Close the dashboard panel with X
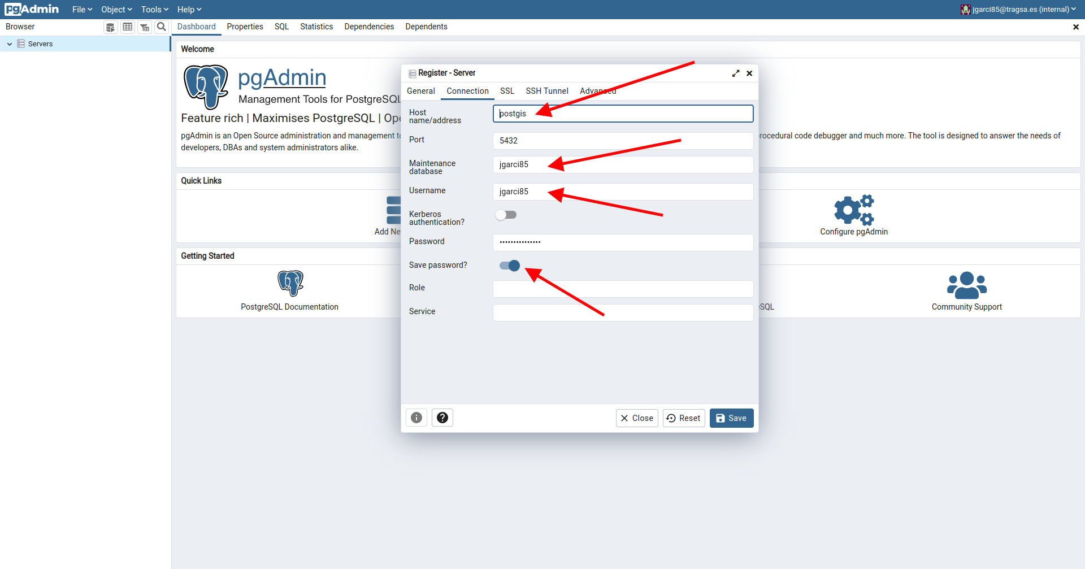The image size is (1085, 569). [1076, 27]
